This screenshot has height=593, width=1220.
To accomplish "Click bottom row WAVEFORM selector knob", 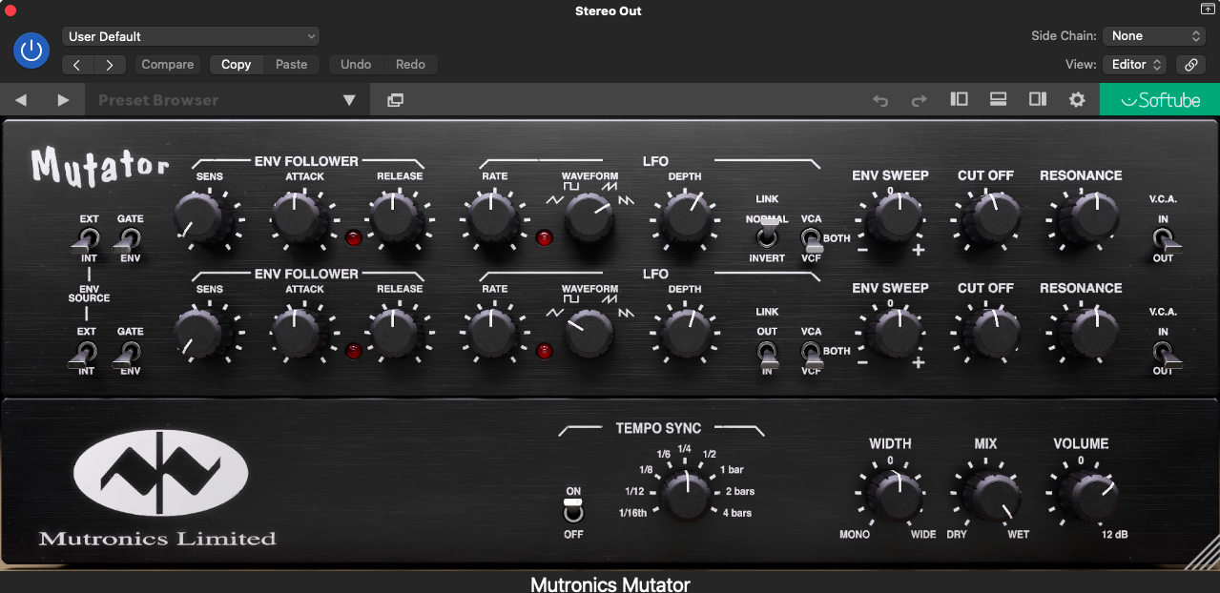I will point(589,332).
